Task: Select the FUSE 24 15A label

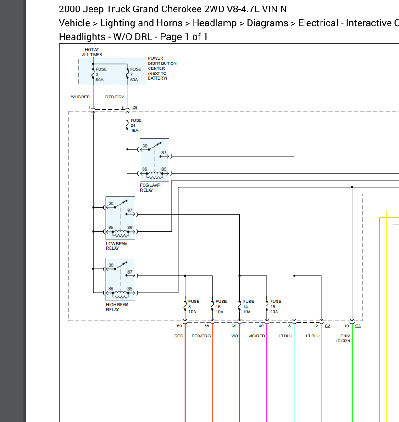Action: (136, 125)
